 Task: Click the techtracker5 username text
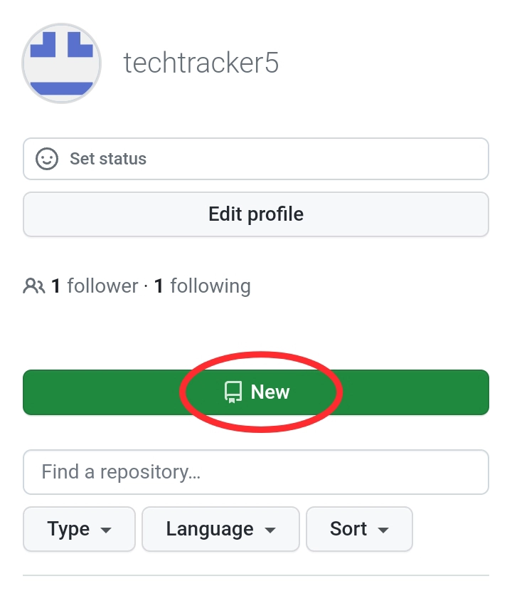[201, 63]
